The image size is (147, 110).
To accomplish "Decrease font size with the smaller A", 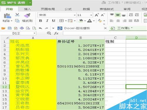I will coord(103,15).
